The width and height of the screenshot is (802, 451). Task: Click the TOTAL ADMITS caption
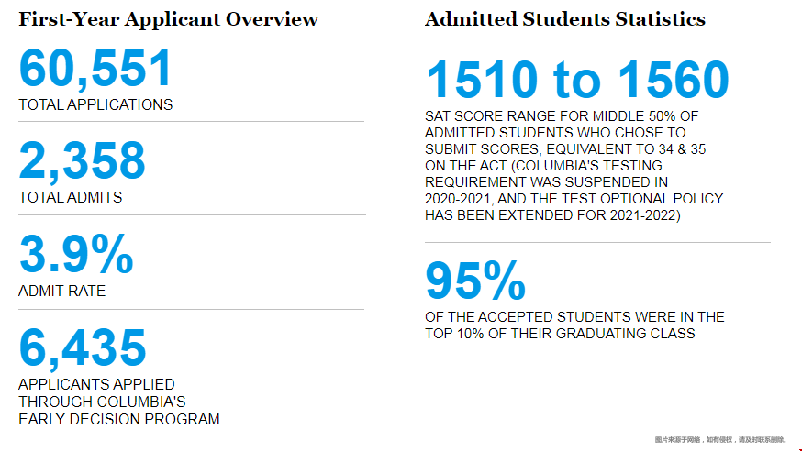70,197
